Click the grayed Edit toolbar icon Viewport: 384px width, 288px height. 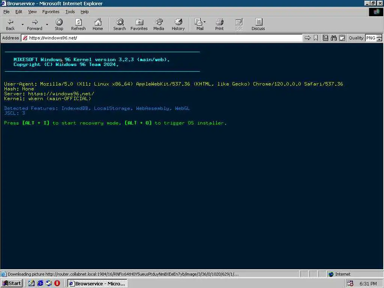click(x=239, y=24)
